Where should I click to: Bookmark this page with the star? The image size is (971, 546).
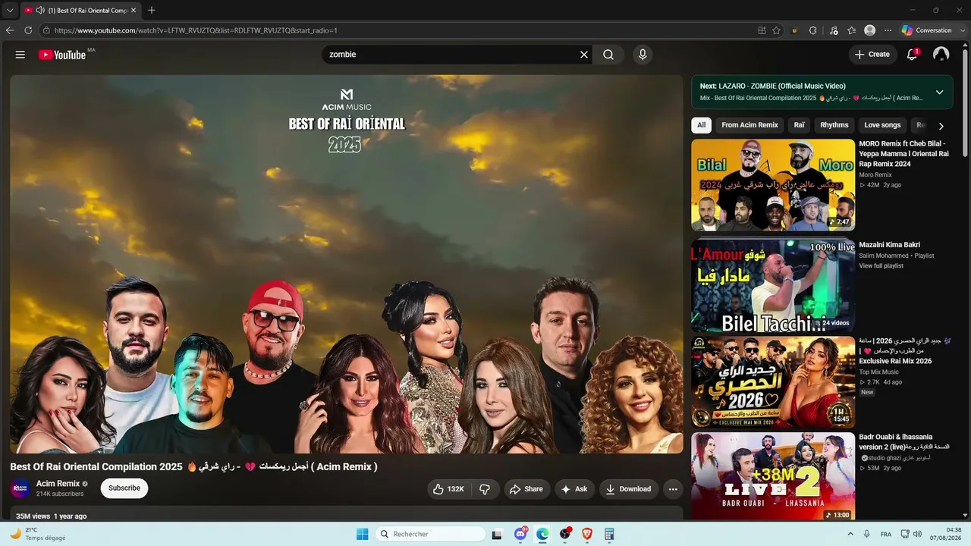(x=776, y=30)
